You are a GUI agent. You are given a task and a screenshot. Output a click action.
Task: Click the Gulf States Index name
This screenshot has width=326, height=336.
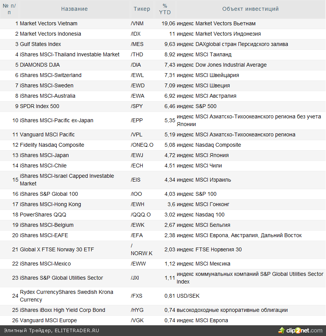[x=40, y=44]
